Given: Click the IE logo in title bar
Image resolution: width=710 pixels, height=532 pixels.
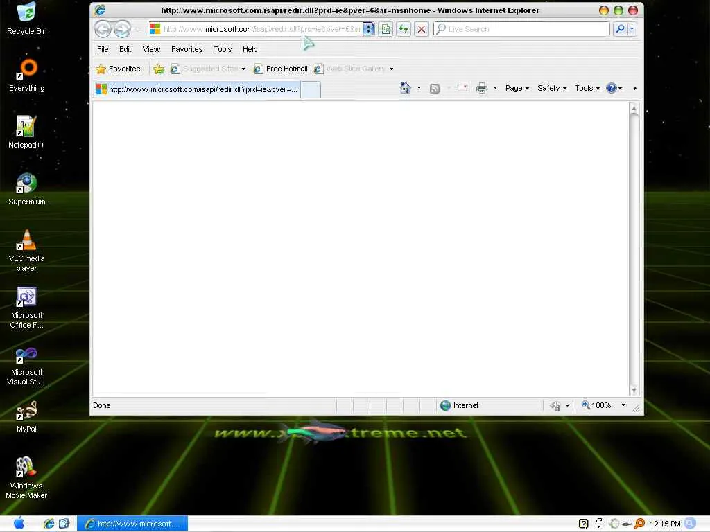Looking at the screenshot, I should (100, 10).
